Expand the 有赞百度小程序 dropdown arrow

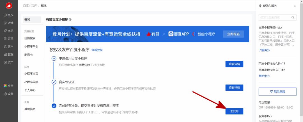[x=70, y=20]
